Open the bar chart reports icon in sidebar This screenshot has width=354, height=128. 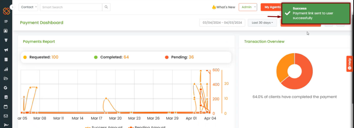(6, 69)
